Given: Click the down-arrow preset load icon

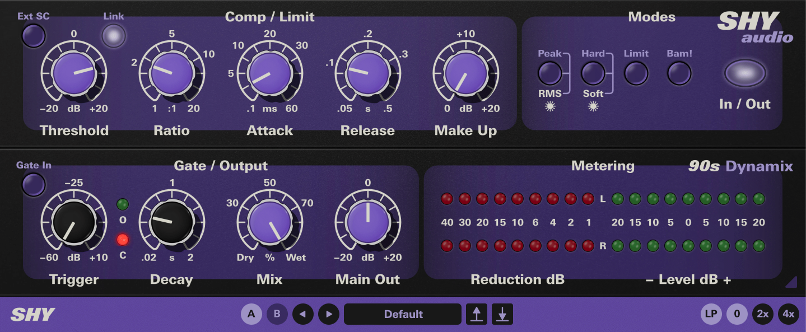Looking at the screenshot, I should pyautogui.click(x=502, y=314).
